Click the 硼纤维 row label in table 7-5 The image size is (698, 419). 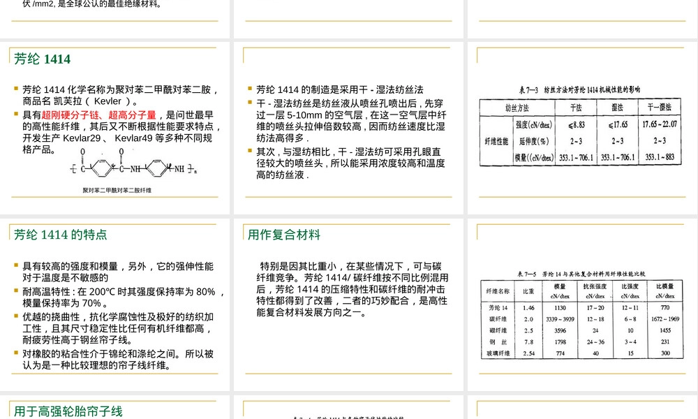(498, 330)
